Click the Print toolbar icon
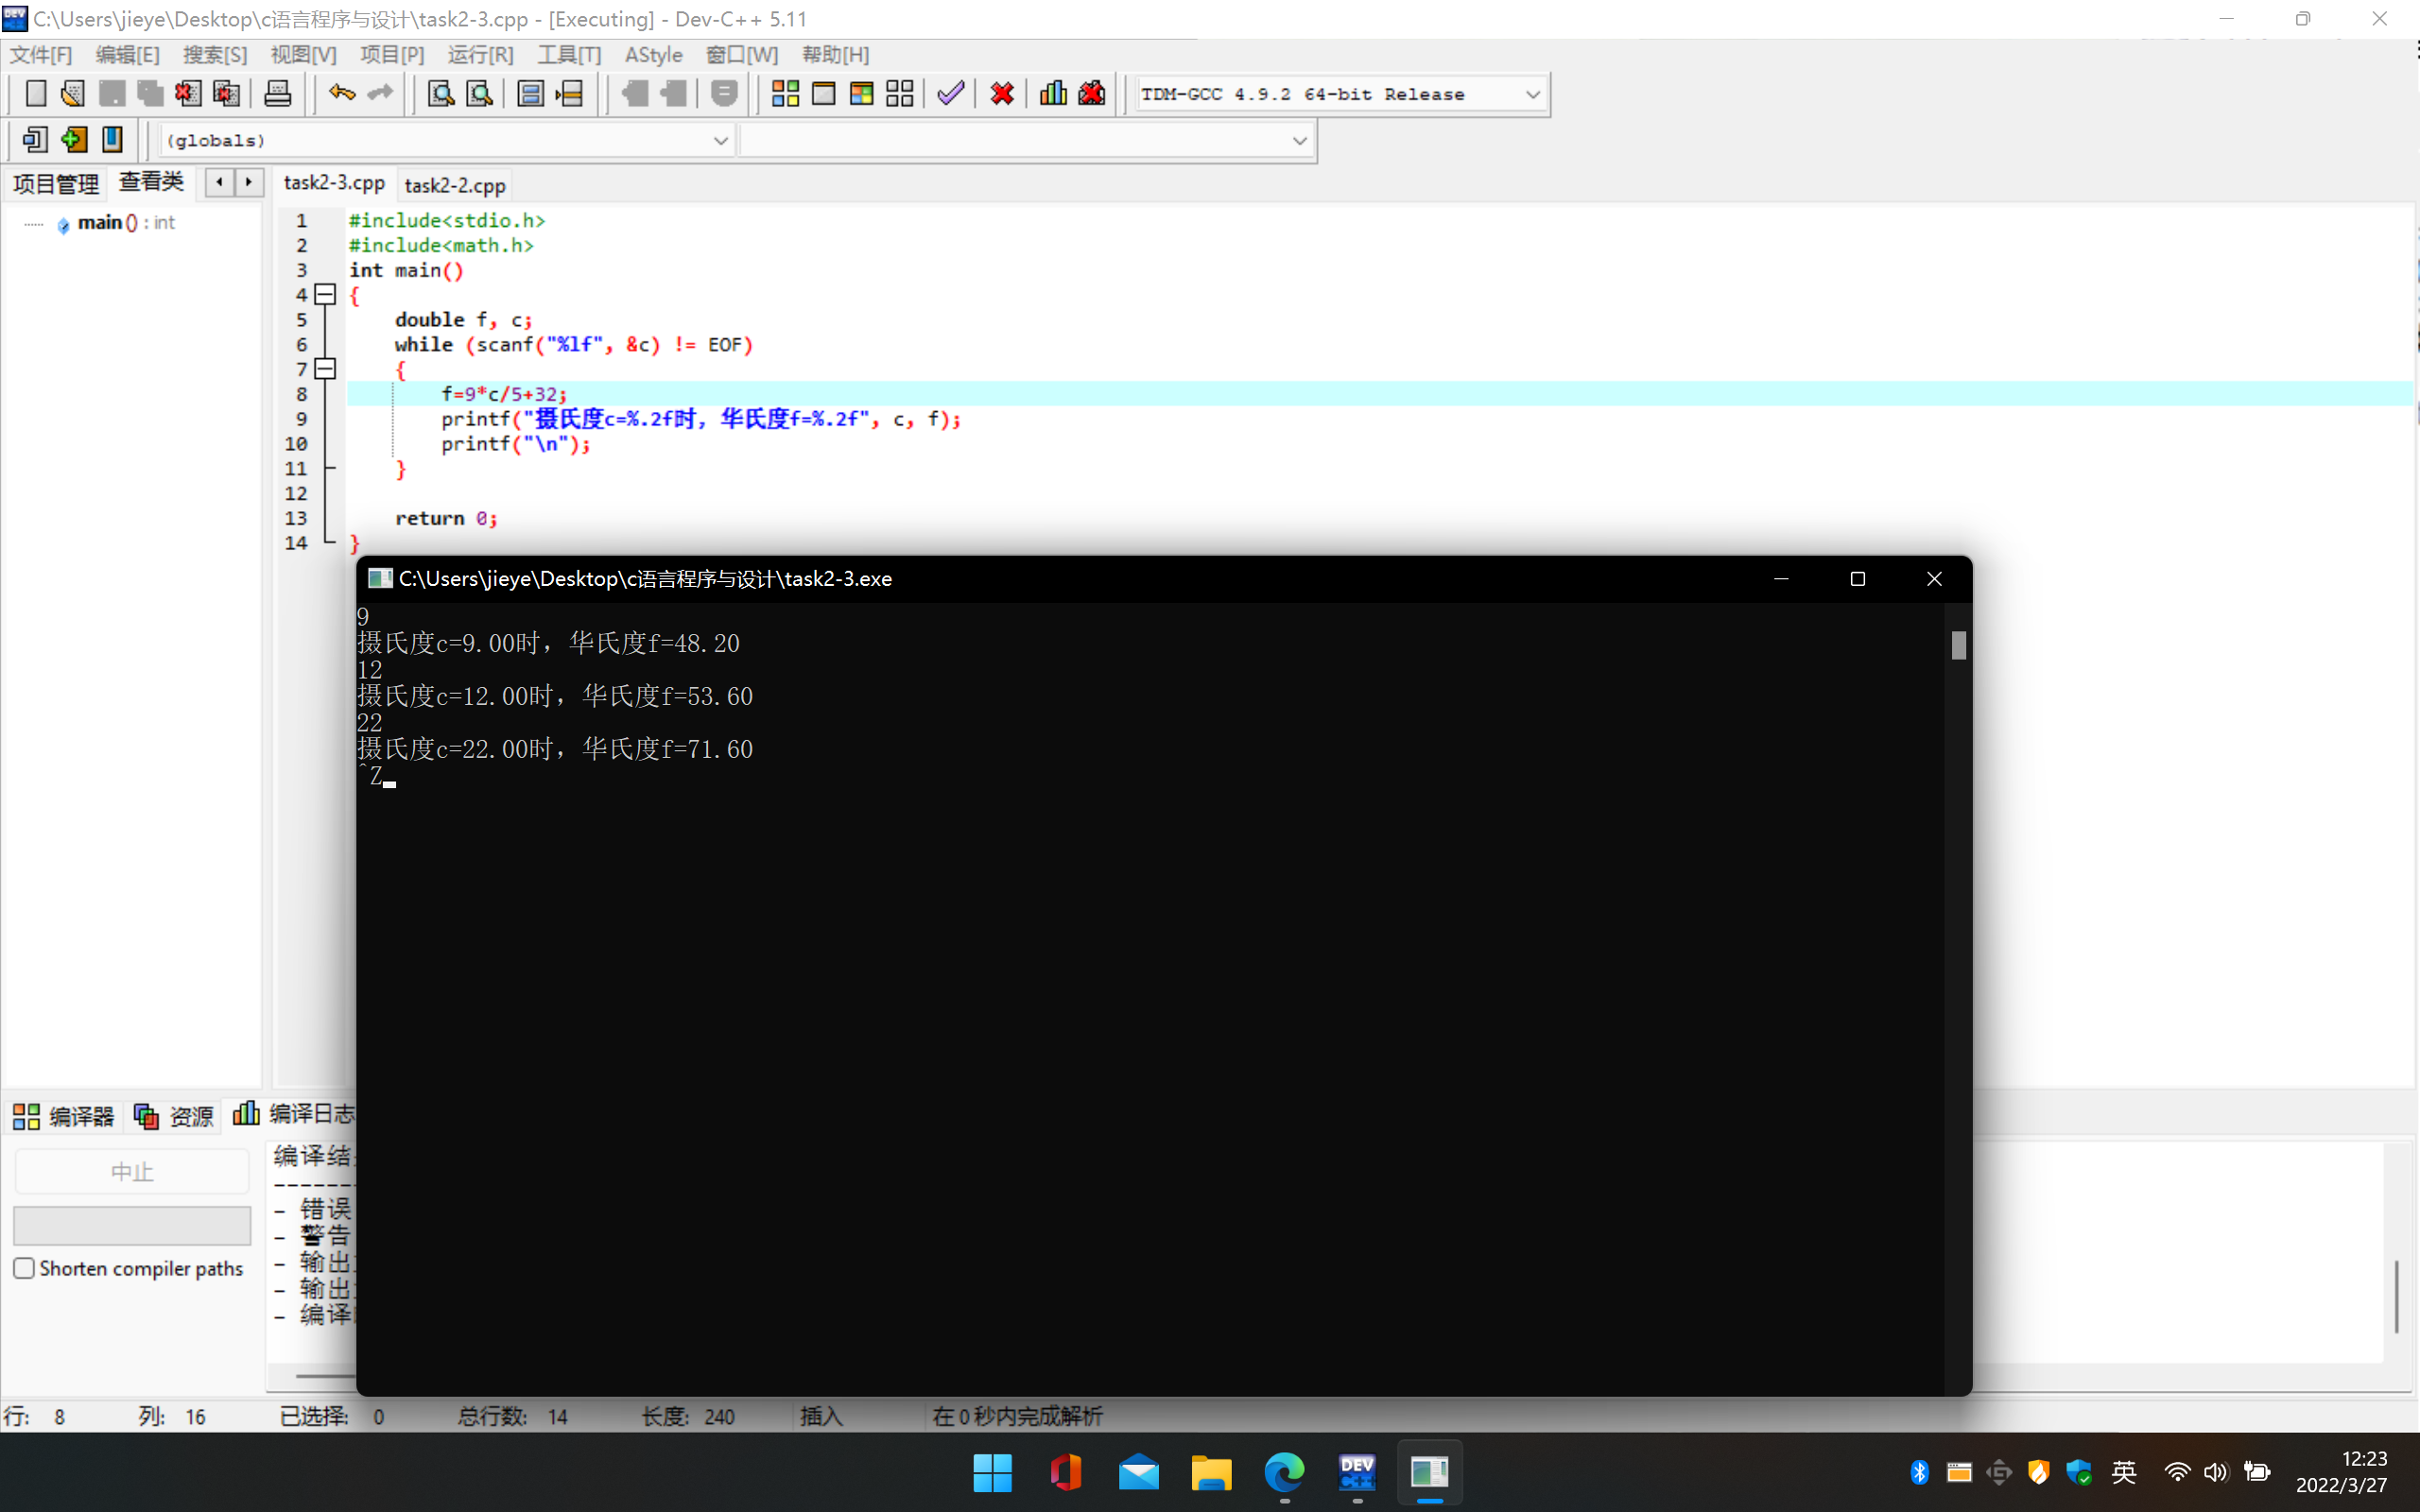The image size is (2420, 1512). tap(277, 94)
